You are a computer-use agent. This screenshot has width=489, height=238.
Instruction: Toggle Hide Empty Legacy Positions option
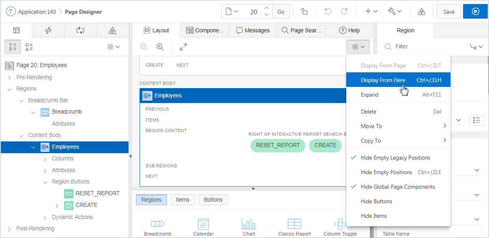click(395, 158)
